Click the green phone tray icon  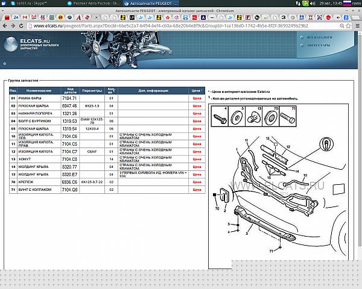pyautogui.click(x=305, y=4)
